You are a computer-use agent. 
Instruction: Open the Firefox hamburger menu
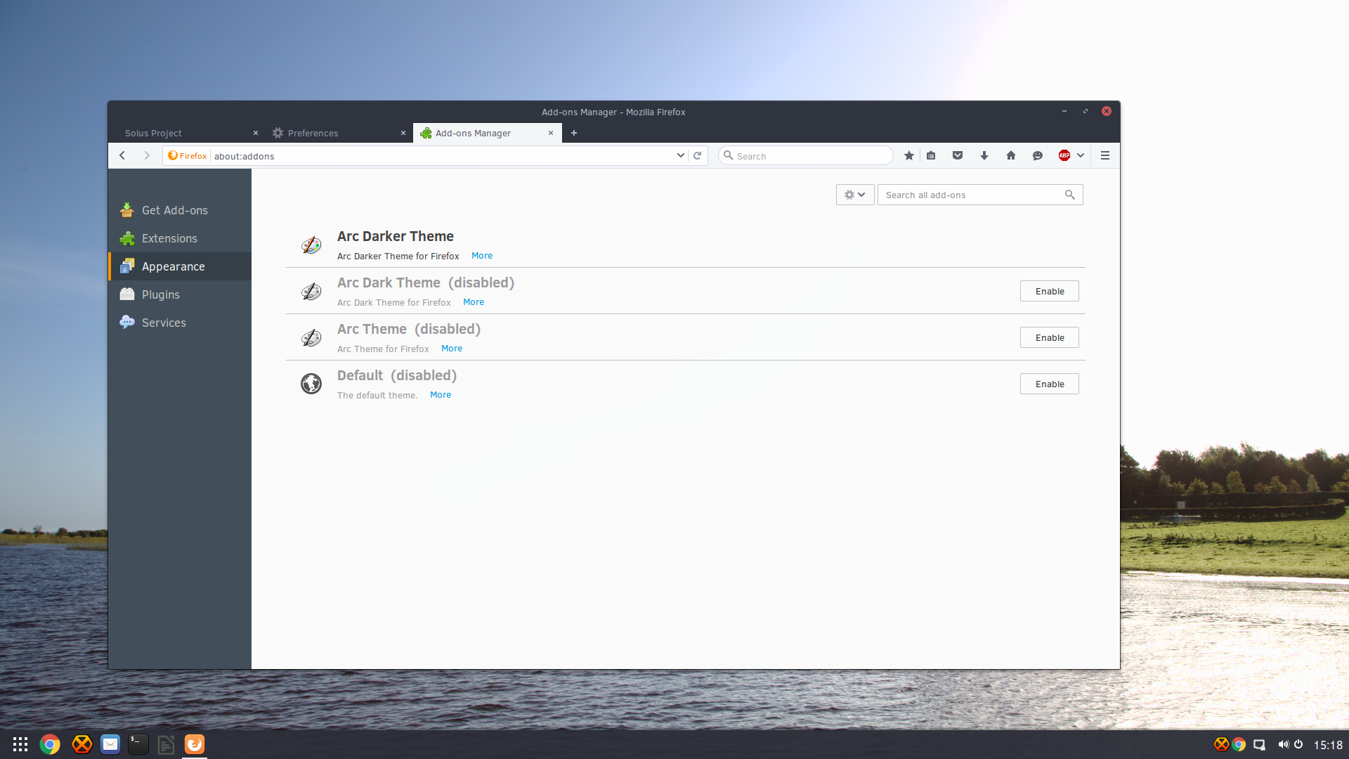coord(1105,155)
